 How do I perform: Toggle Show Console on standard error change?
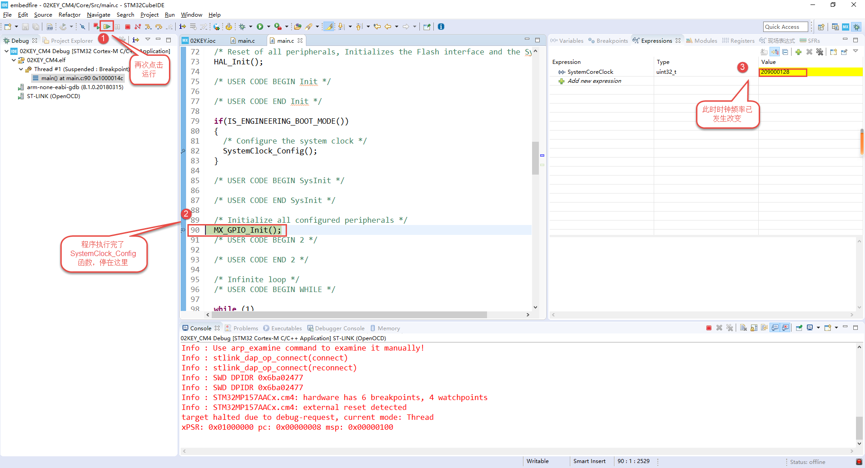(785, 328)
